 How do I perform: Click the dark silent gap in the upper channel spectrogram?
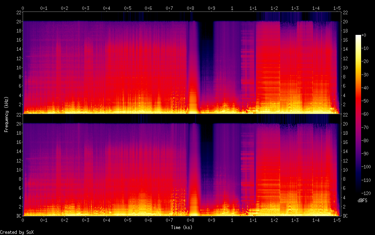click(x=207, y=59)
